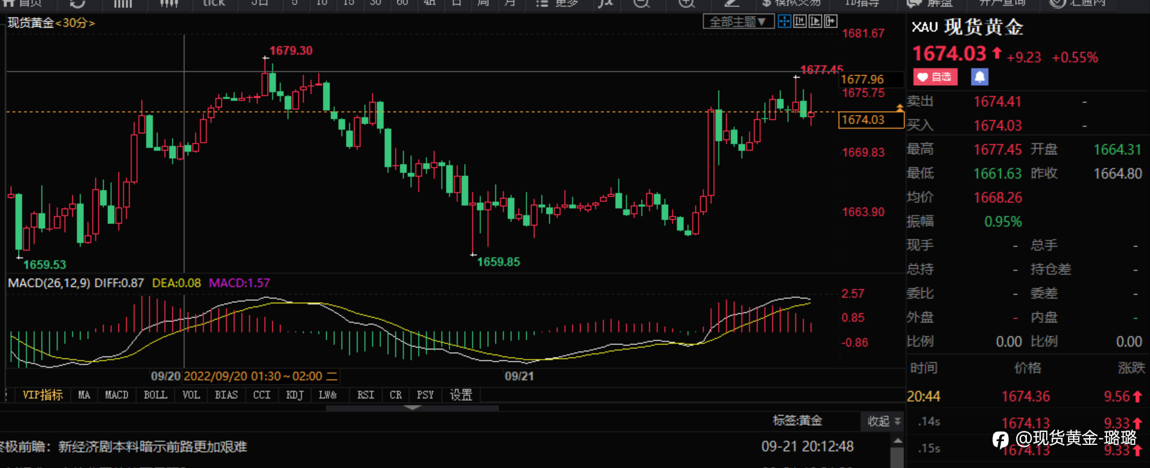The height and width of the screenshot is (468, 1150).
Task: Click the 2022/09/20 01:30~02:00 time label
Action: click(x=260, y=376)
